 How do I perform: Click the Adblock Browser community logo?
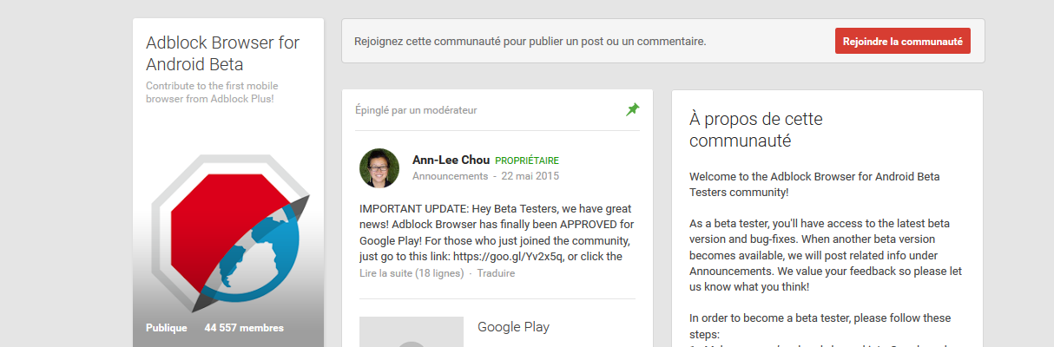(x=229, y=232)
